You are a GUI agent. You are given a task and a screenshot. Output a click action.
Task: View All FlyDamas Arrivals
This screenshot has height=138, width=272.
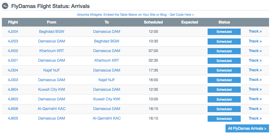click(x=247, y=128)
